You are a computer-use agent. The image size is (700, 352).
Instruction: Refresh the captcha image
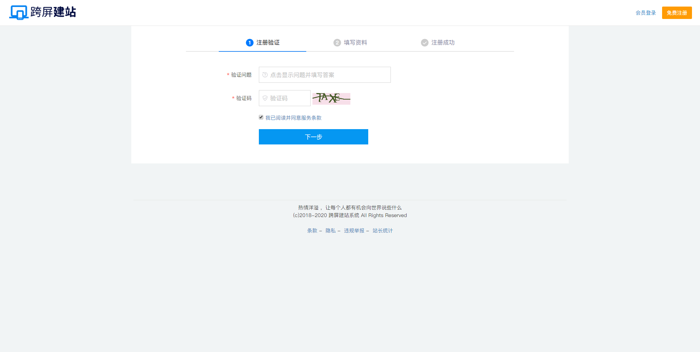[331, 98]
